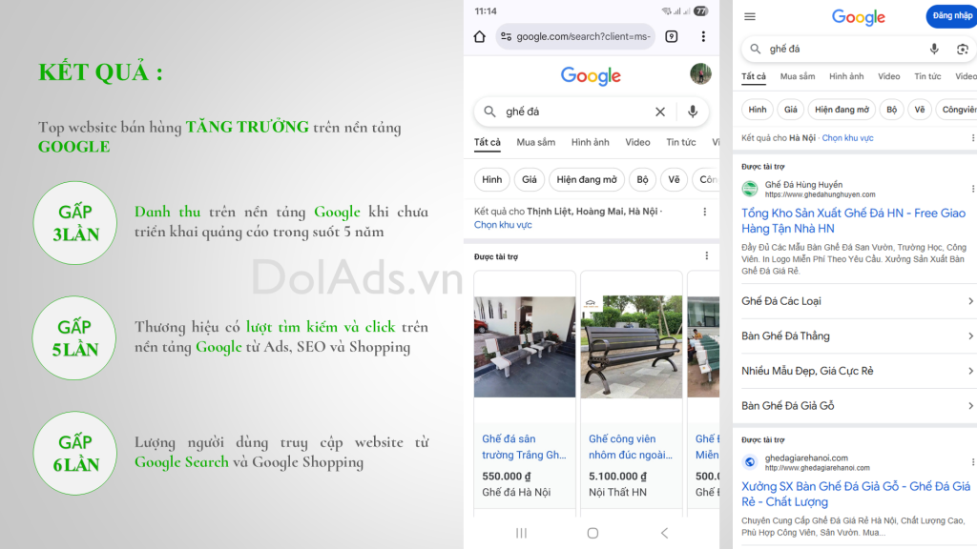The image size is (977, 549).
Task: Expand Ghế Đá Các Loại sitelink
Action: (x=858, y=301)
